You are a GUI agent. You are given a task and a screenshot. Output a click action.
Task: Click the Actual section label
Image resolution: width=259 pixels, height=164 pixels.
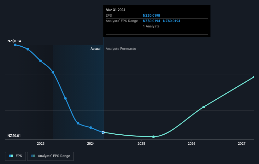point(96,49)
